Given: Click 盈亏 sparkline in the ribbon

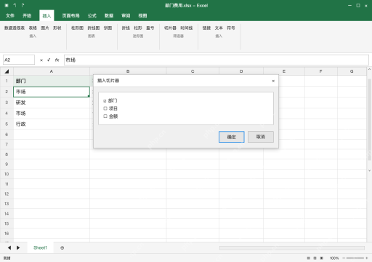Looking at the screenshot, I should [150, 28].
